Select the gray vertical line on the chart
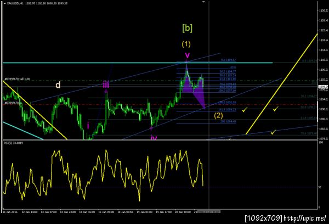Screen dimensions: 329x224 tap(209, 105)
